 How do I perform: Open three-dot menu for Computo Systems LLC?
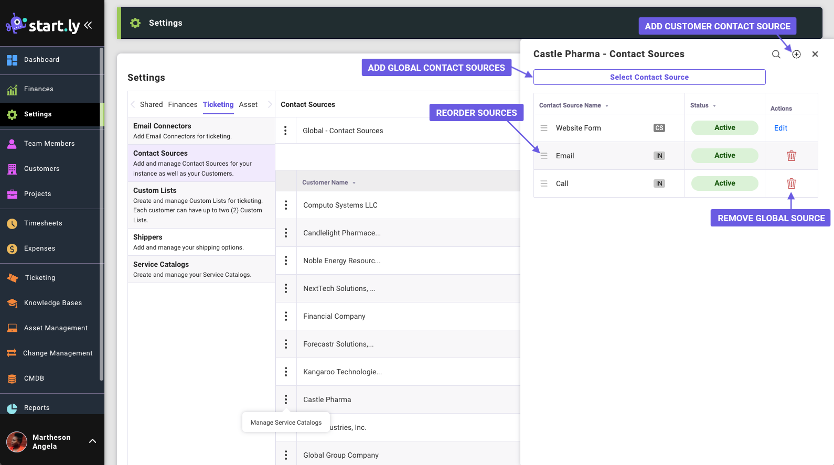pyautogui.click(x=286, y=205)
